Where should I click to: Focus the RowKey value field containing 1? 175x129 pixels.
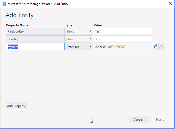pyautogui.click(x=123, y=39)
